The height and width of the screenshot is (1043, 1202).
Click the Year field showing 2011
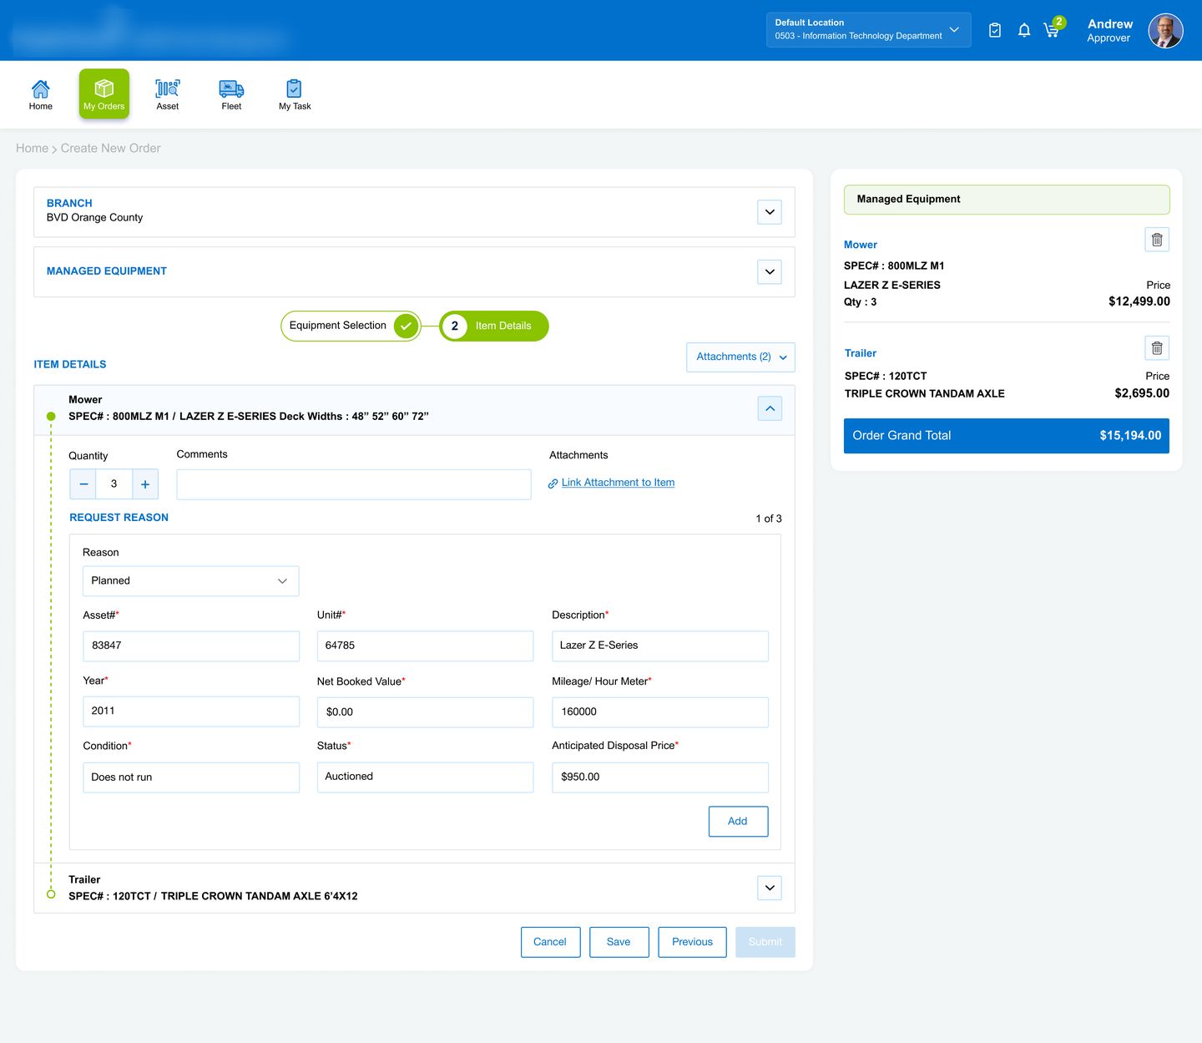[x=191, y=711]
